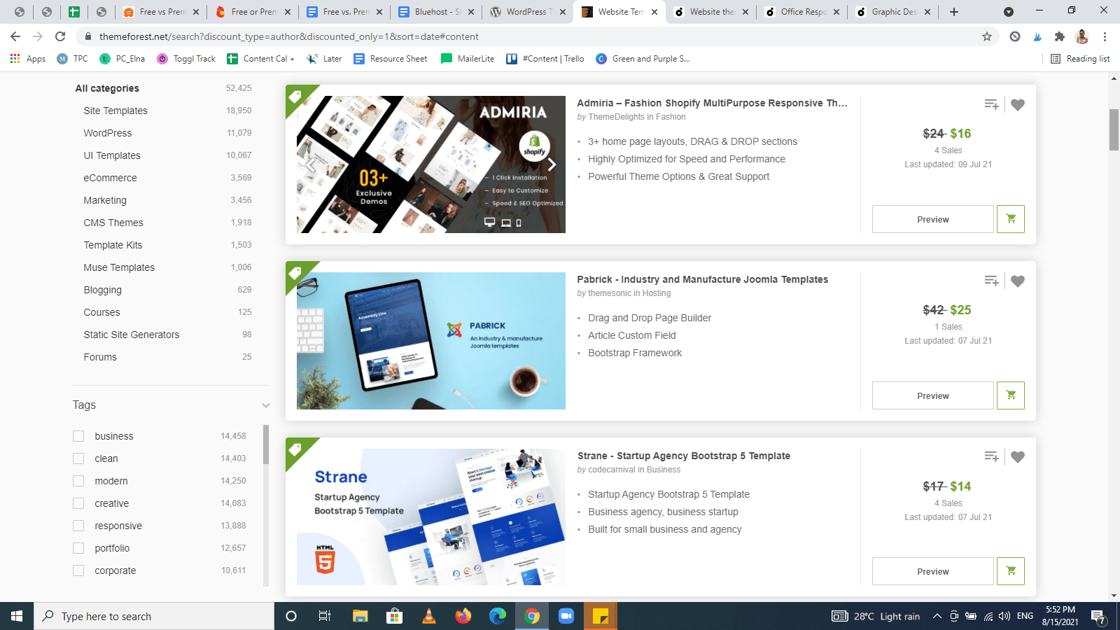This screenshot has width=1120, height=630.
Task: Switch to Free or Prem tab
Action: (x=252, y=12)
